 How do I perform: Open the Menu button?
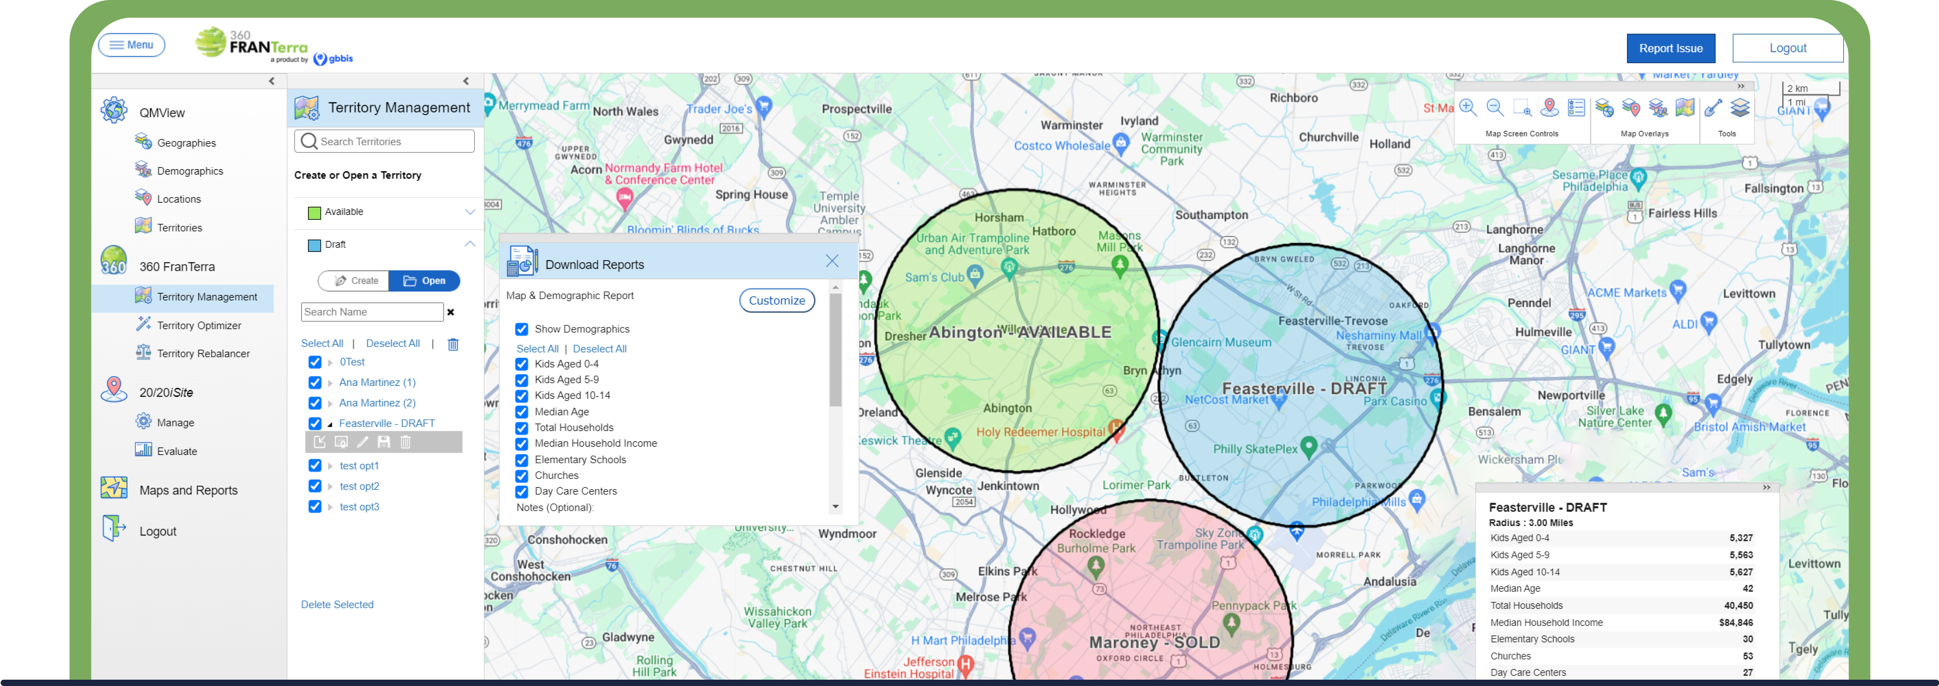point(132,45)
